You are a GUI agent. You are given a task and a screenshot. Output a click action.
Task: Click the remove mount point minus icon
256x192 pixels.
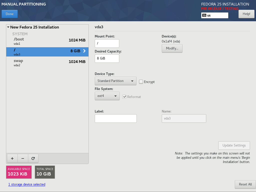(x=23, y=158)
